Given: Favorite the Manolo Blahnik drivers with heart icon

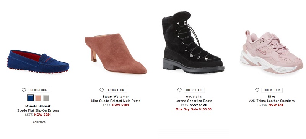Looking at the screenshot, I should (24, 90).
